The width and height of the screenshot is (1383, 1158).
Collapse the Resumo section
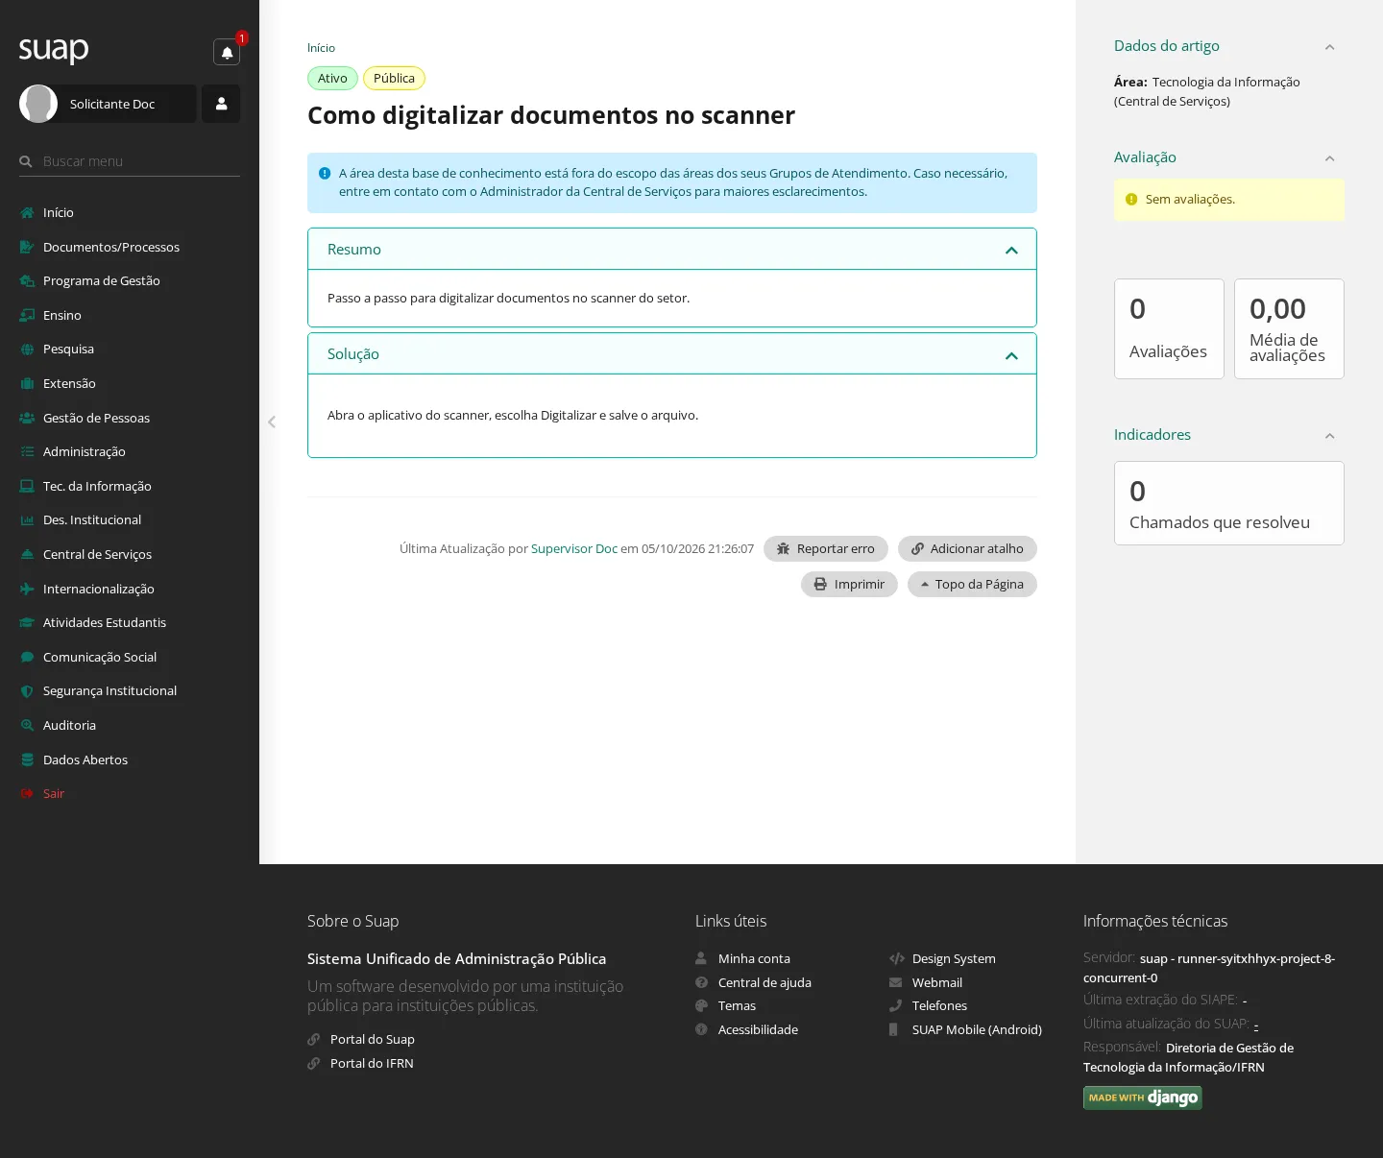pyautogui.click(x=1011, y=251)
